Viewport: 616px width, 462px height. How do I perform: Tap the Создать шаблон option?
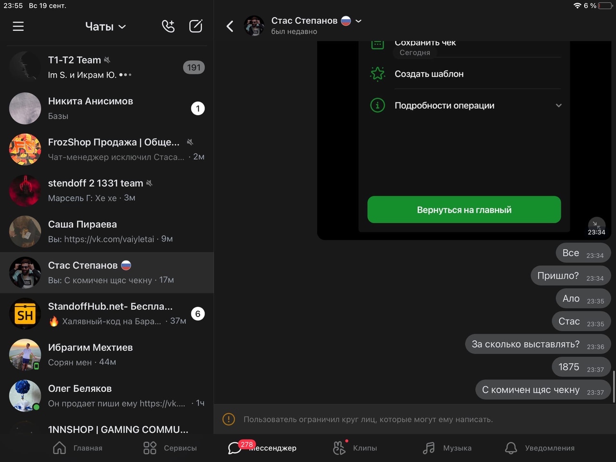tap(429, 74)
